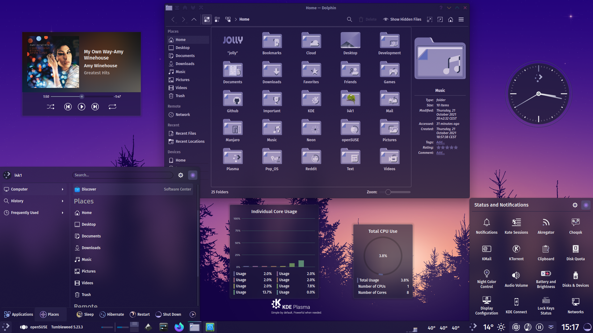Select the Bookmarks folder
593x333 pixels.
[x=272, y=44]
